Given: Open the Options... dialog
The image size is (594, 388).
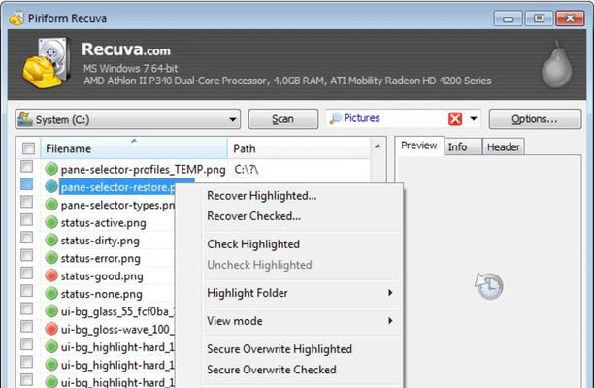Looking at the screenshot, I should [x=535, y=119].
